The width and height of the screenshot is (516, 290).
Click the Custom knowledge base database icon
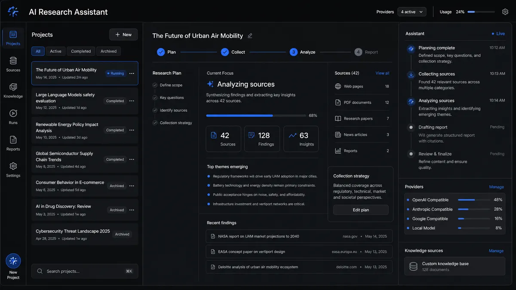(x=413, y=266)
